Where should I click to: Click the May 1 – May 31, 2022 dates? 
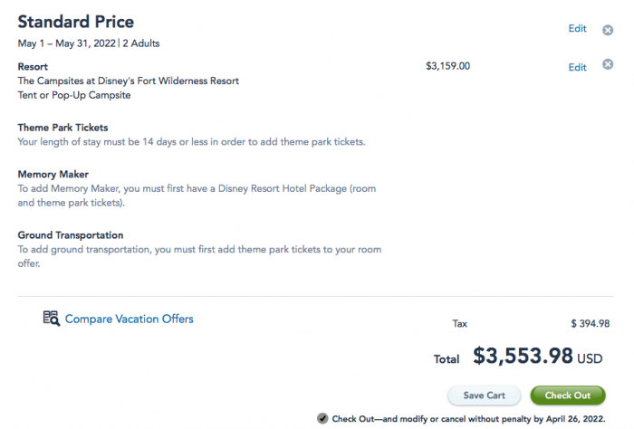coord(67,43)
